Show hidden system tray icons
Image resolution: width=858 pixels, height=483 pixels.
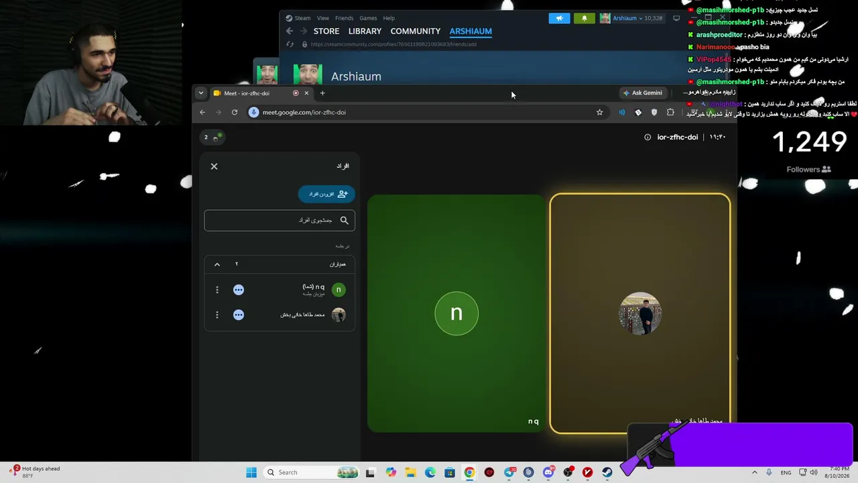tap(755, 472)
